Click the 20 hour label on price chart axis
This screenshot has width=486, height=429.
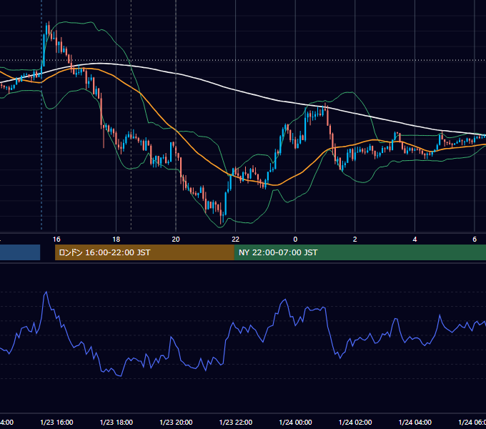tap(176, 240)
